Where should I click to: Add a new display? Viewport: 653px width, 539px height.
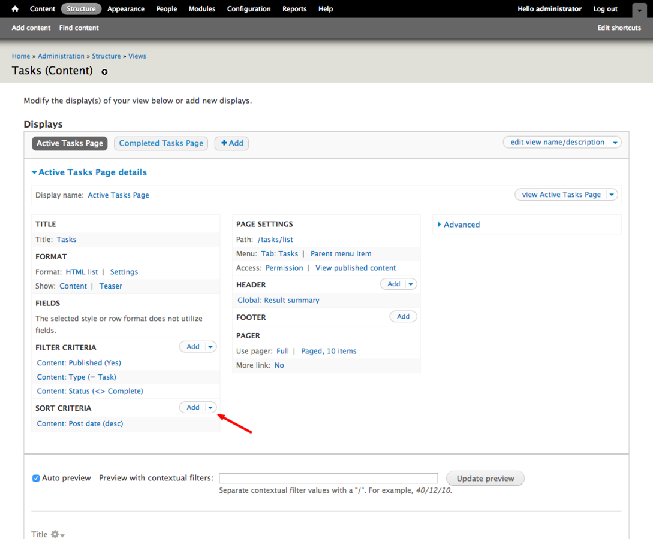(x=232, y=143)
